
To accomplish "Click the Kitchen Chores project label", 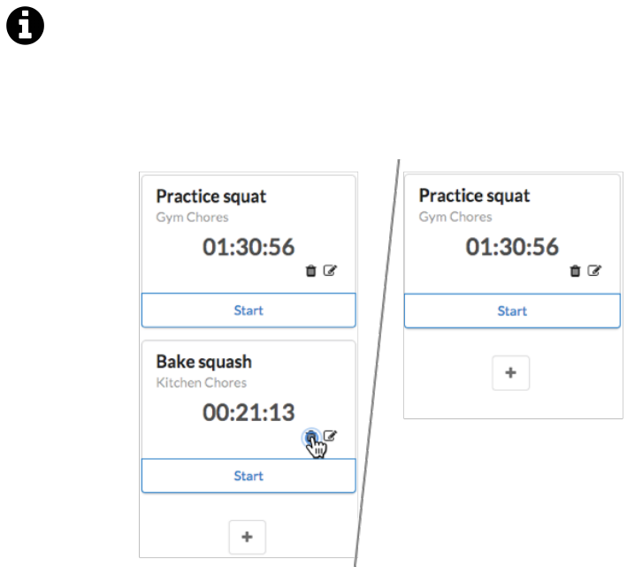I will pos(201,383).
